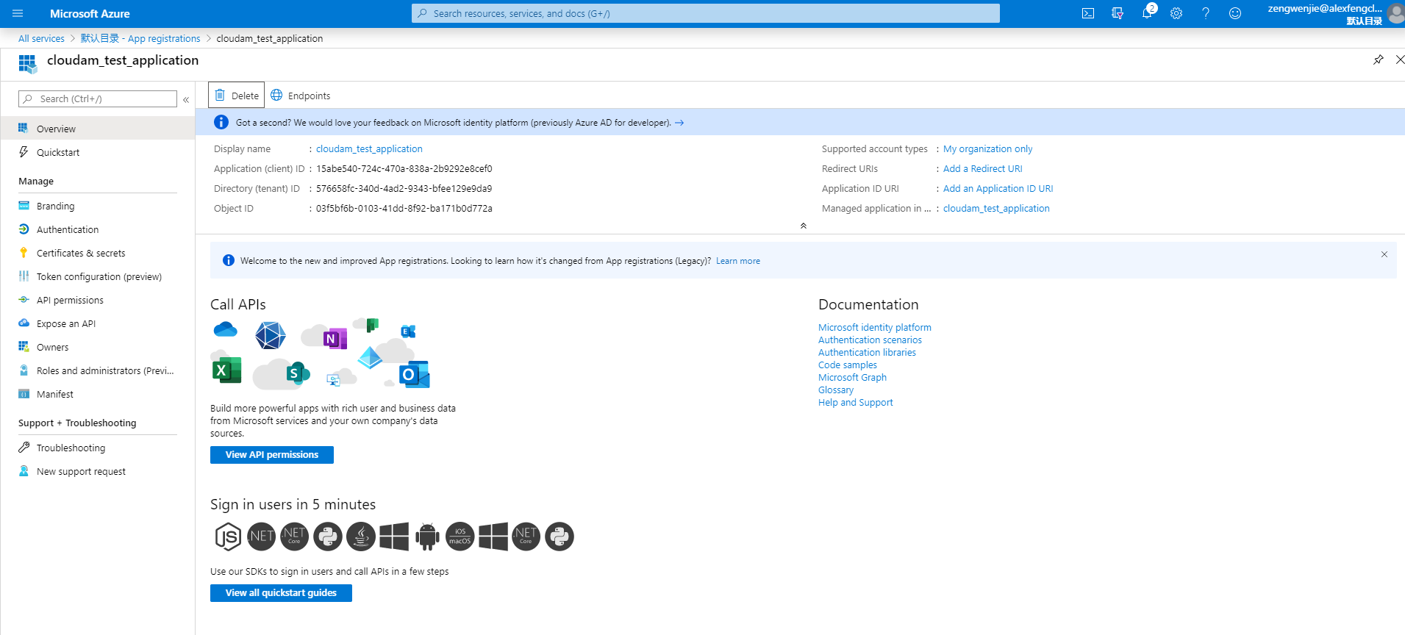Open Microsoft identity platform documentation

[875, 328]
